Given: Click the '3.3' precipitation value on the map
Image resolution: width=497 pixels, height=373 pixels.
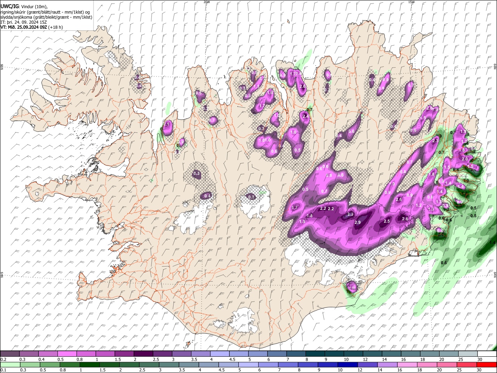Looking at the screenshot, I should click(x=350, y=214).
